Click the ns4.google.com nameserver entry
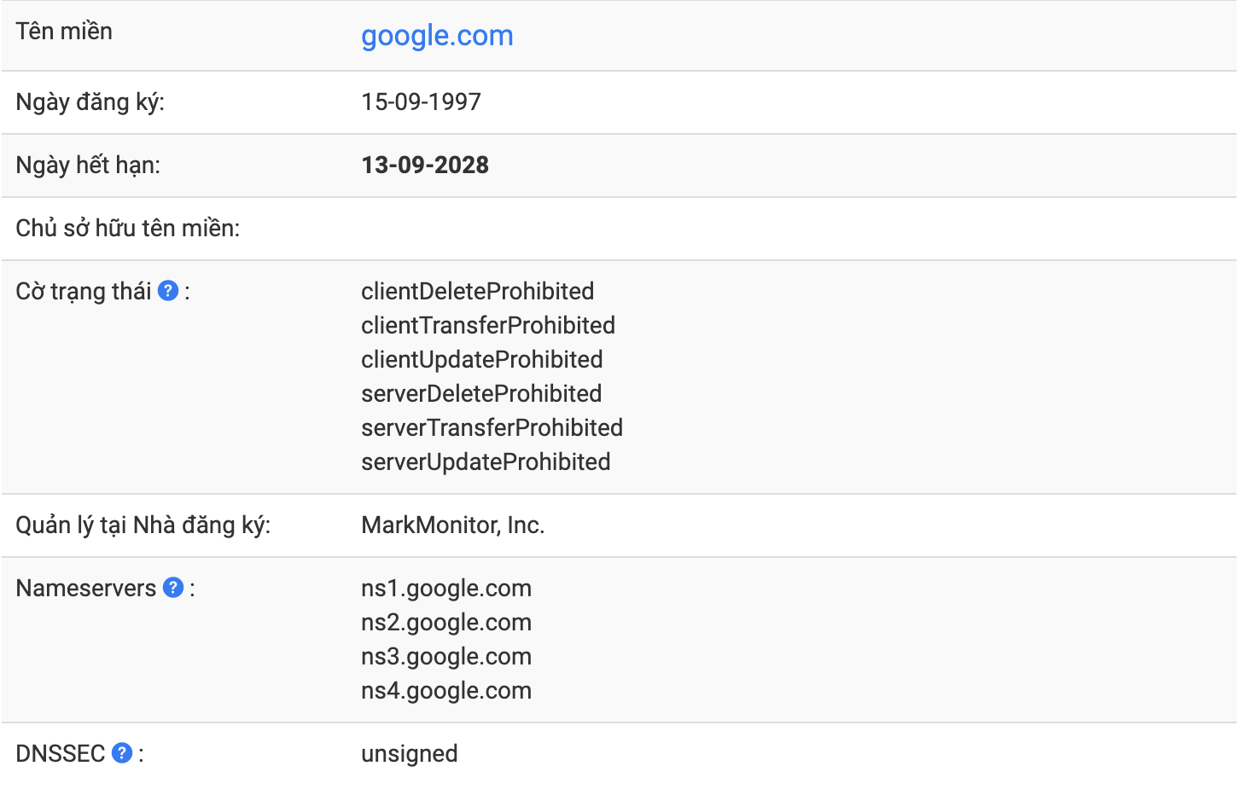1246x795 pixels. [446, 691]
